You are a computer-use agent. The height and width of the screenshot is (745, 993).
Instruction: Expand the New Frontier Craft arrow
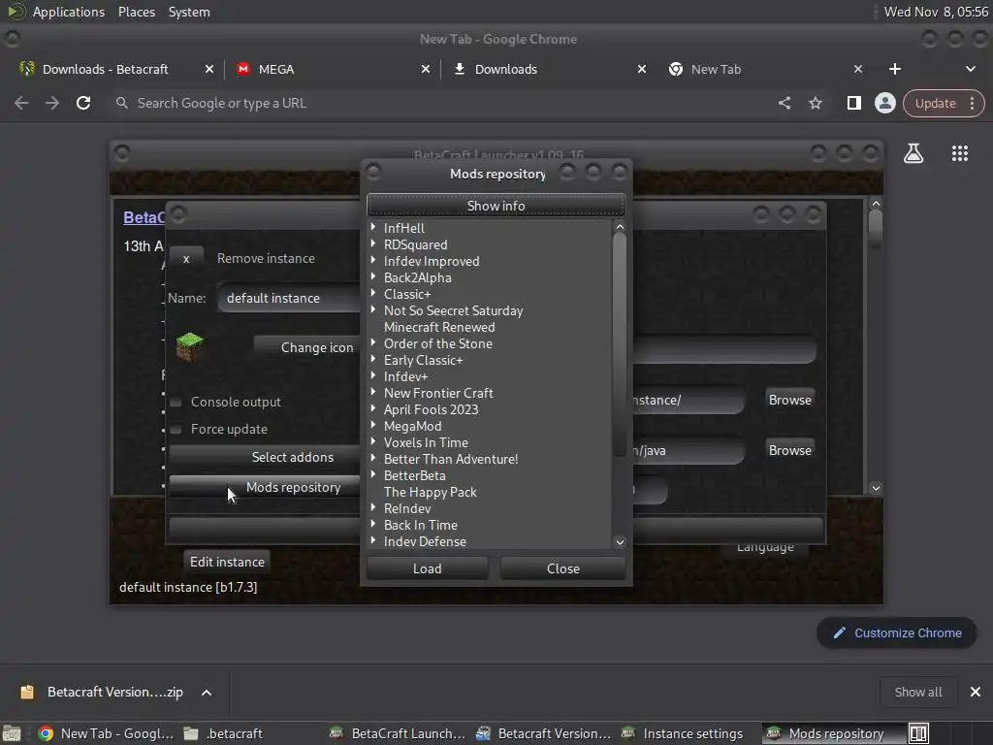[x=373, y=392]
